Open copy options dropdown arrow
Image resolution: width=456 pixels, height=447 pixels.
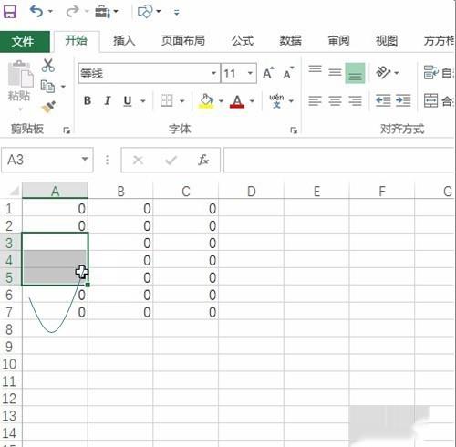[63, 87]
